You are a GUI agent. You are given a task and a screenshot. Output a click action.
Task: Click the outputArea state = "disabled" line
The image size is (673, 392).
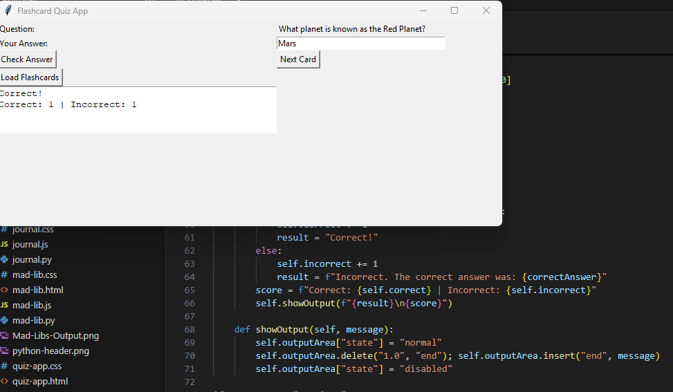[x=354, y=369]
